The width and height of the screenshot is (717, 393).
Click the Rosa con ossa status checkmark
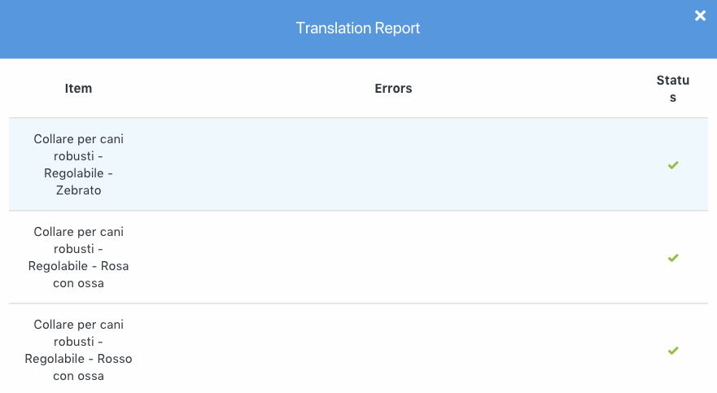[x=673, y=258]
